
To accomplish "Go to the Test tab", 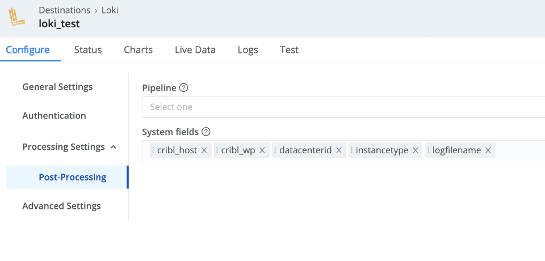I will click(x=289, y=50).
